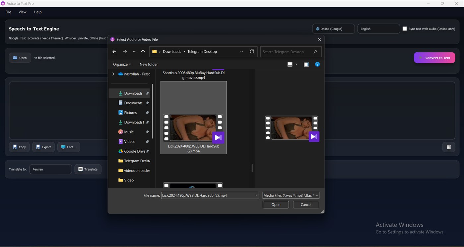Toggle the preview pane icon in the dialog
Viewport: 464px width, 247px height.
tap(306, 64)
